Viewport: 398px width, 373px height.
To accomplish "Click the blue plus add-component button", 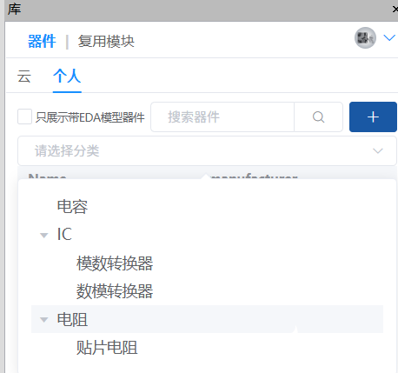I will 373,117.
